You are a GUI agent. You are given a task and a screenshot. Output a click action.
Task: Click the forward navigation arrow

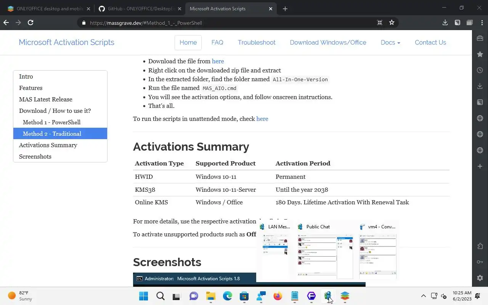click(x=18, y=22)
